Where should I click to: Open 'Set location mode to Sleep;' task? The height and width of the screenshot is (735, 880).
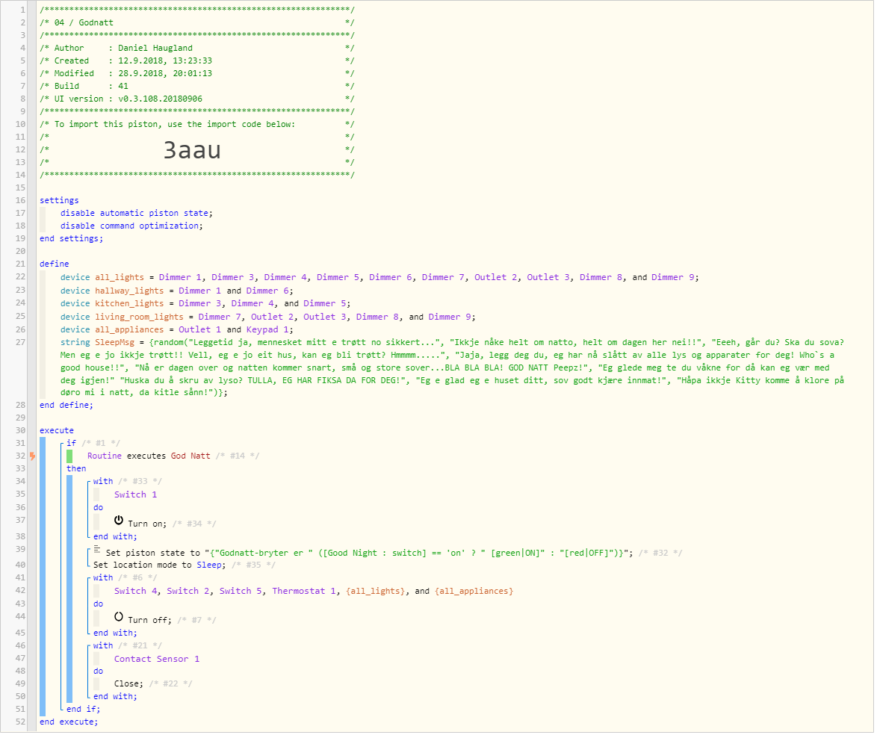pos(159,566)
